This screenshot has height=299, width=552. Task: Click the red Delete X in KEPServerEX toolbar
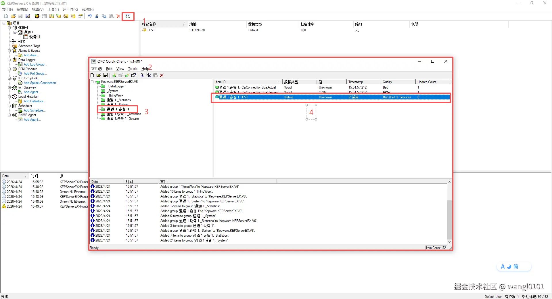pos(118,16)
